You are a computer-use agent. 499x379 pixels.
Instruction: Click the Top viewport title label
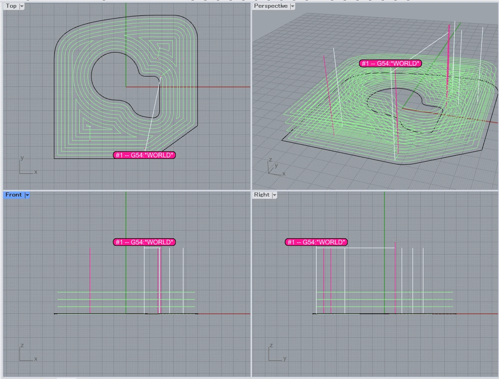coord(11,6)
